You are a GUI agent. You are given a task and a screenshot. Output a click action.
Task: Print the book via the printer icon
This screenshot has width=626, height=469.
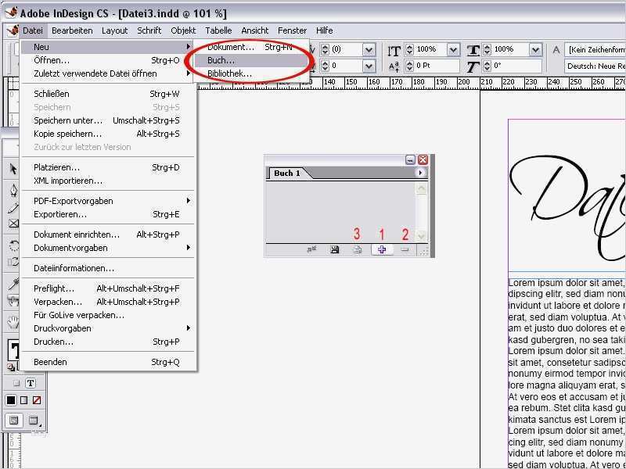pyautogui.click(x=358, y=249)
